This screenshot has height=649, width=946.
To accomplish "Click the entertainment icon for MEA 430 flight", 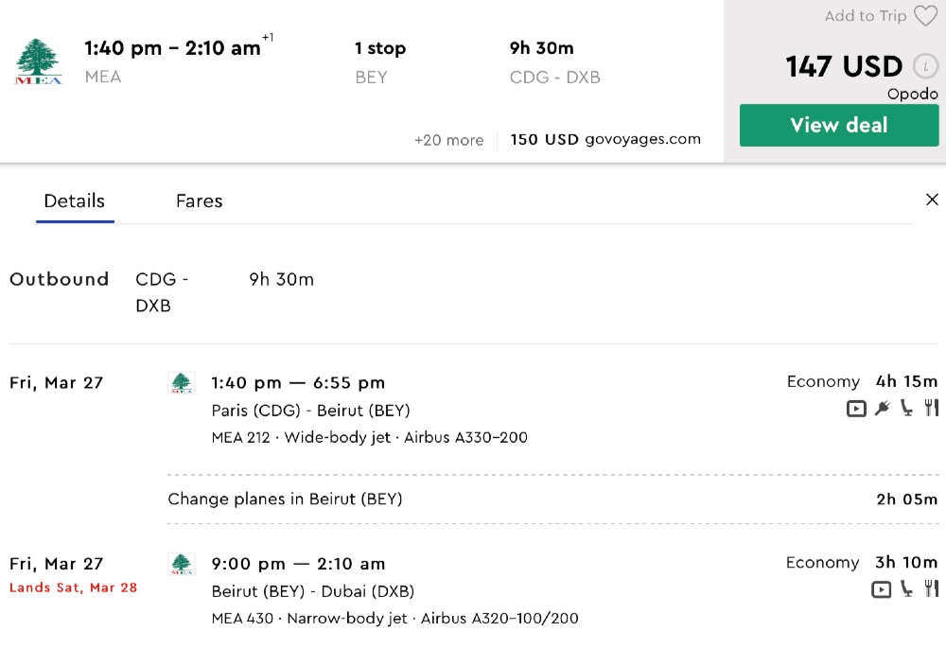I will click(x=881, y=589).
